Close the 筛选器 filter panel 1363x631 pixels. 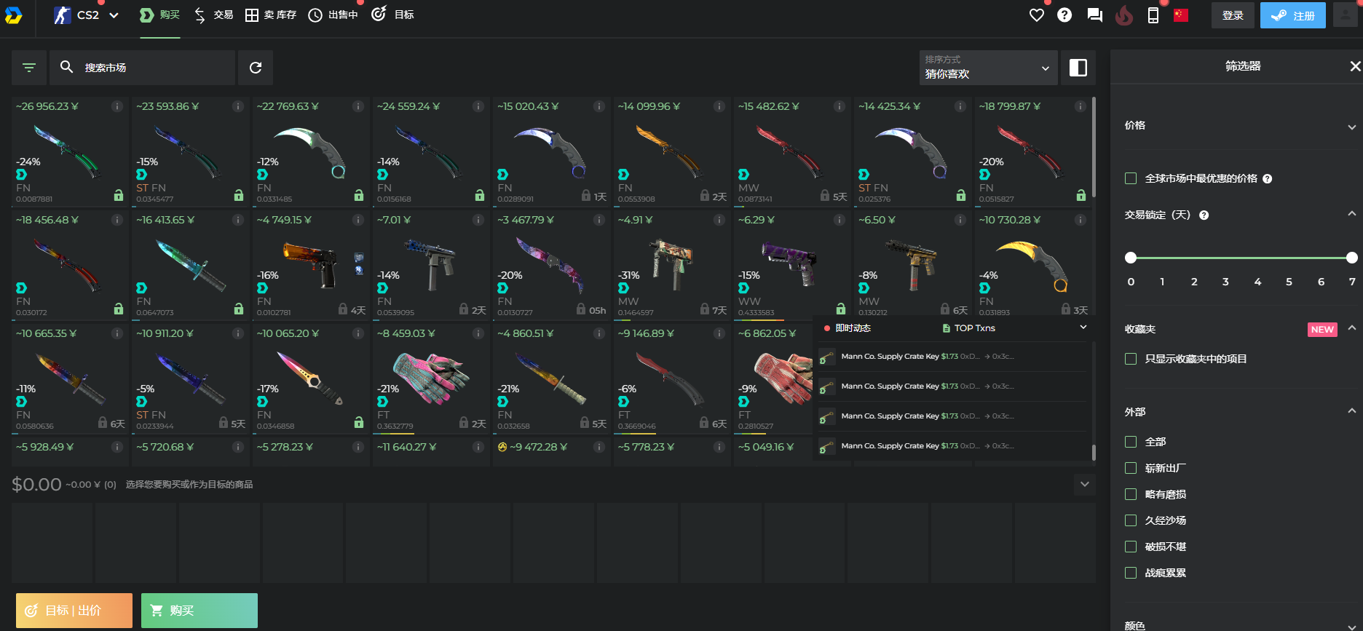tap(1355, 66)
